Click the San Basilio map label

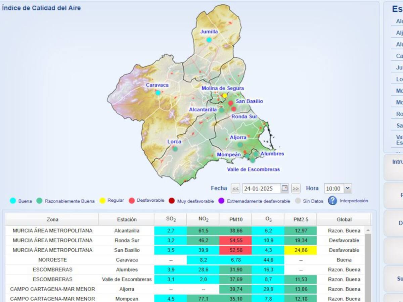[x=250, y=101]
